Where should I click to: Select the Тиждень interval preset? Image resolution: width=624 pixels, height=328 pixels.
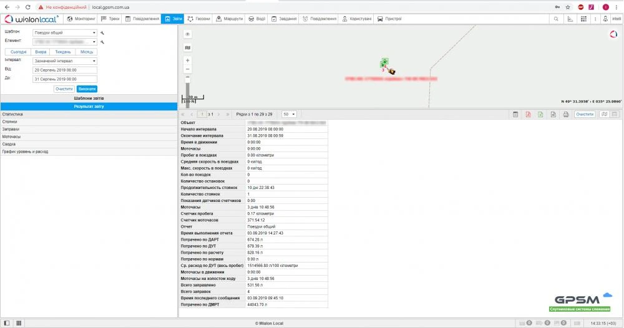click(64, 52)
